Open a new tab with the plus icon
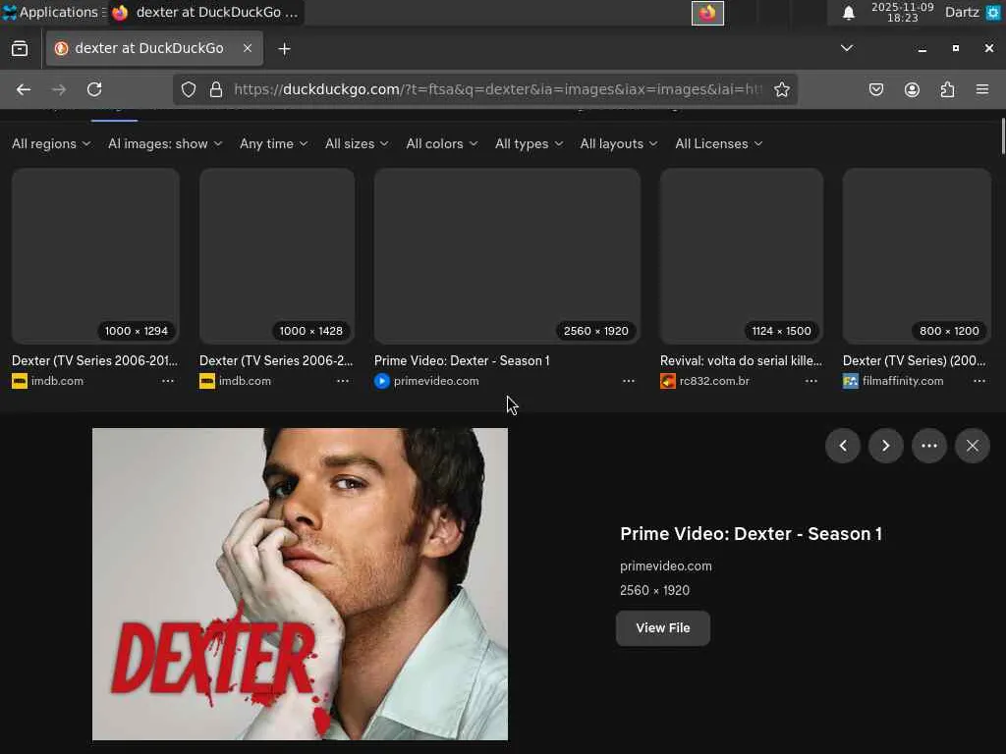The height and width of the screenshot is (754, 1006). click(x=284, y=49)
